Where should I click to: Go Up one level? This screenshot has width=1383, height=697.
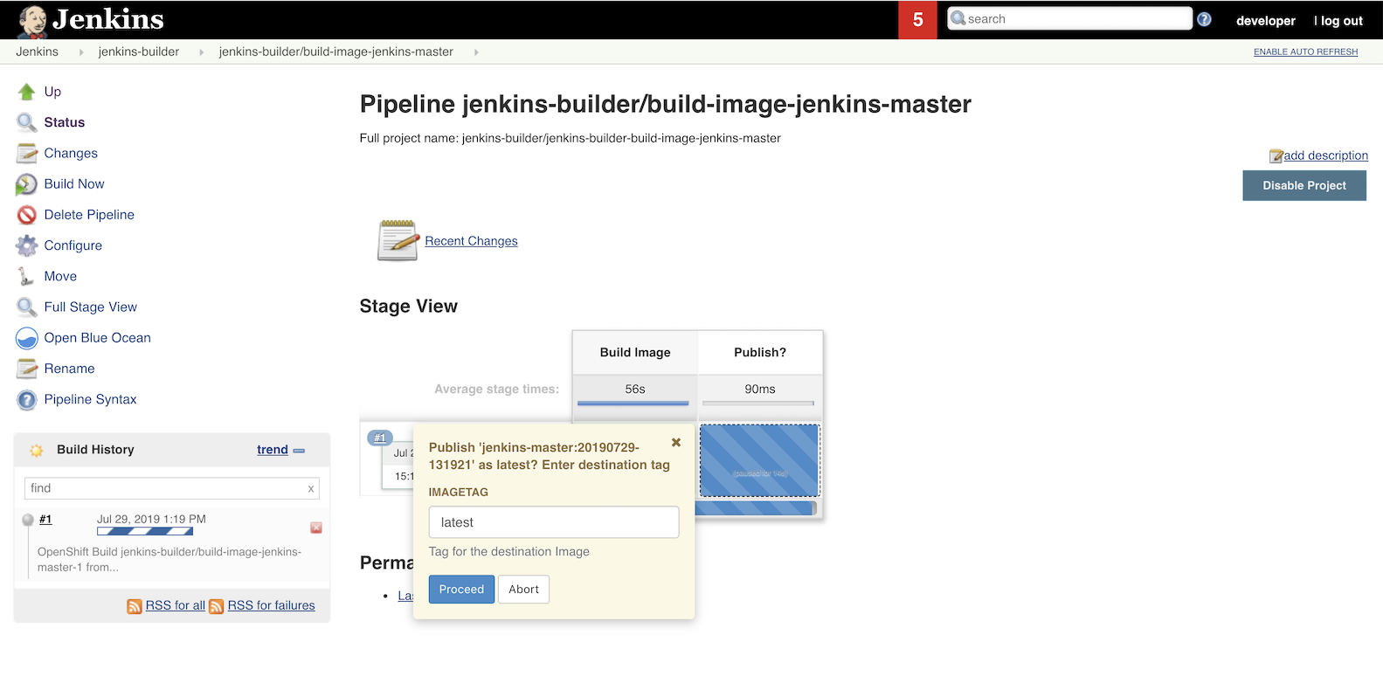52,92
